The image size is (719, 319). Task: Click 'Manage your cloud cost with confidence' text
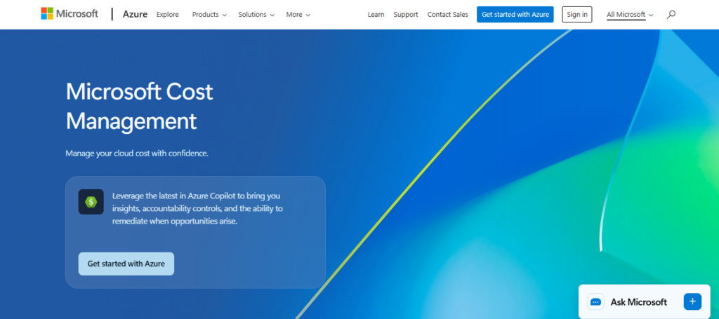137,154
